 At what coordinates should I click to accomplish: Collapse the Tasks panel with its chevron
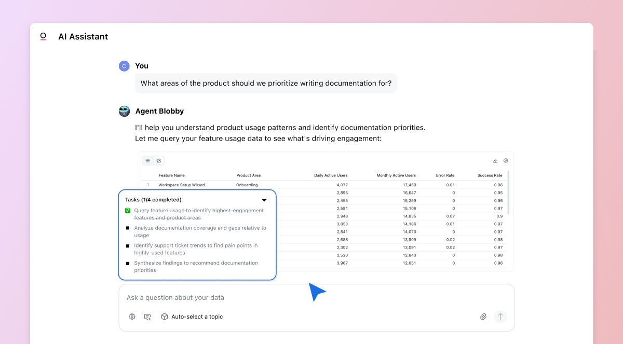(x=264, y=199)
